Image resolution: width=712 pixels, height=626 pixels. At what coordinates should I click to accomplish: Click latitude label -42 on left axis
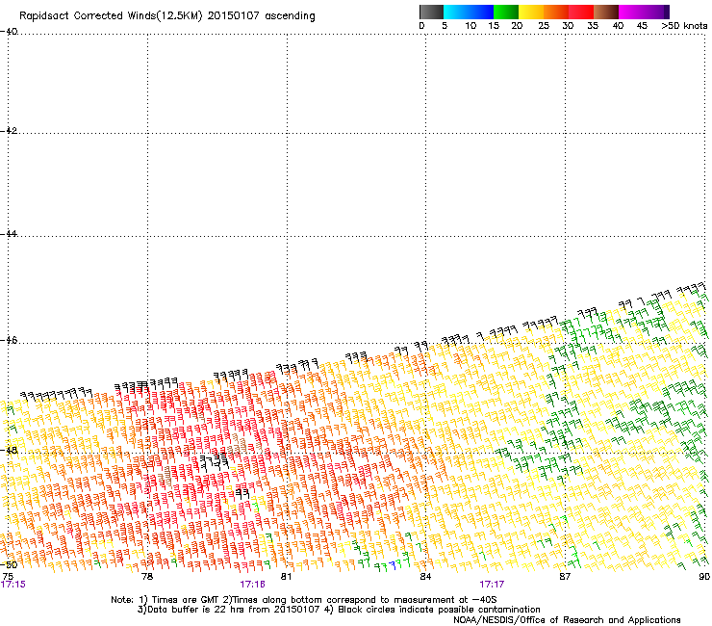9,130
